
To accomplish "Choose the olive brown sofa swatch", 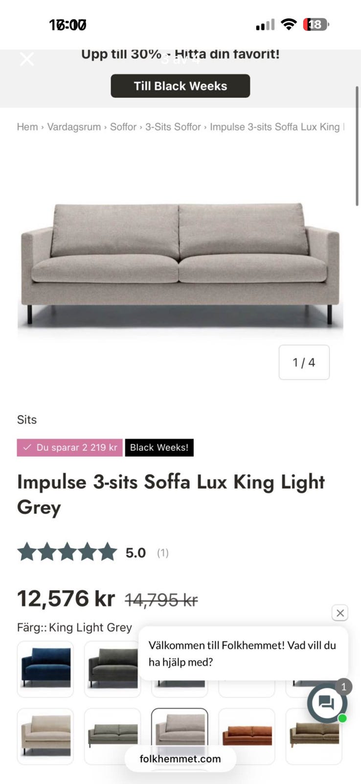I will click(314, 735).
